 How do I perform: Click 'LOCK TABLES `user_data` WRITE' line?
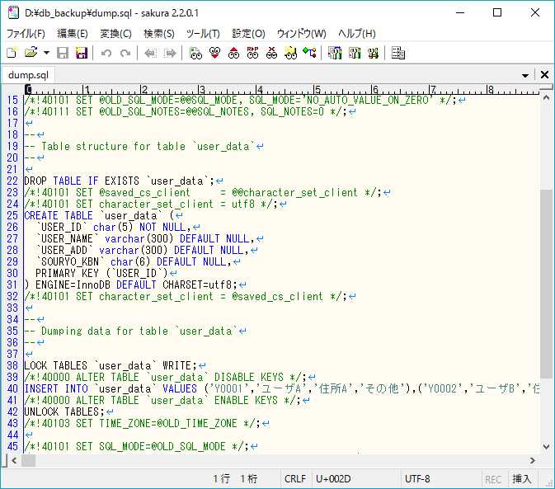click(115, 365)
